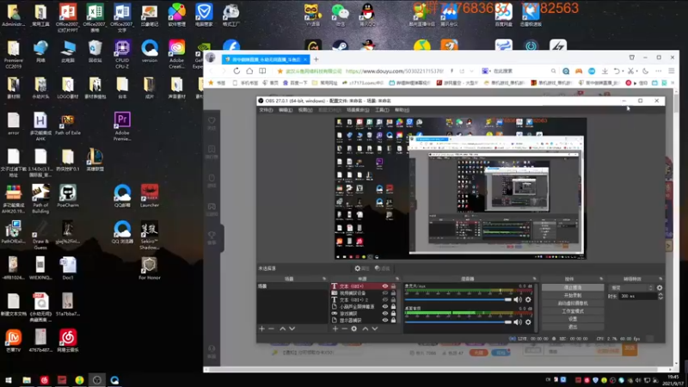Click the Stop Streaming button in OBS
688x387 pixels.
(x=573, y=287)
